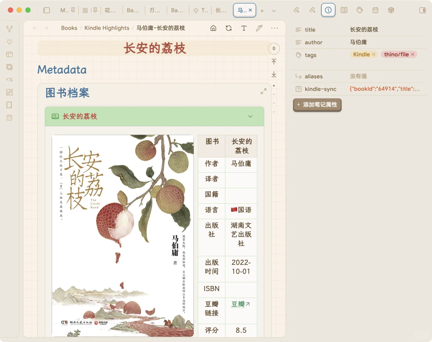Click the blank page icon in left ribbon
The width and height of the screenshot is (432, 342).
(10, 105)
